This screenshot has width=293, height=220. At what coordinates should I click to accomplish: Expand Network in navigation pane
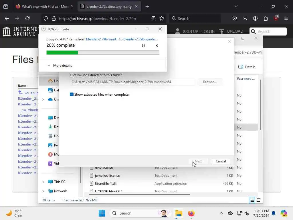[43, 191]
